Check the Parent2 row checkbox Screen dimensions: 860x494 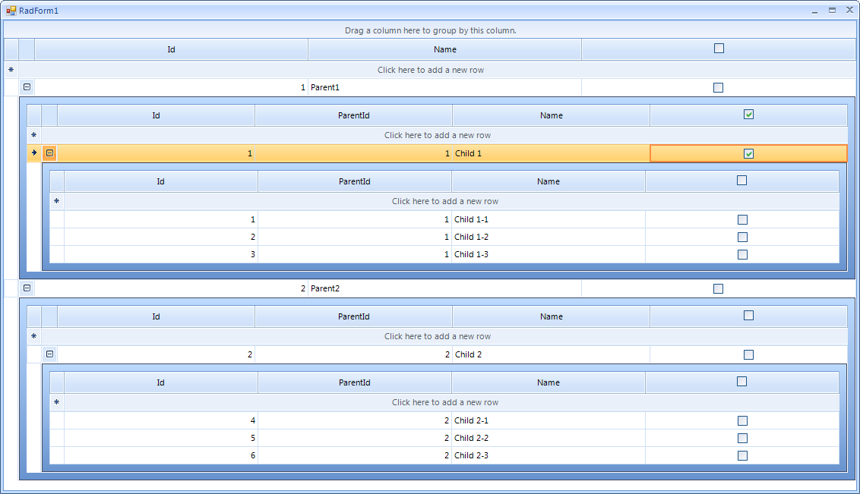(718, 288)
